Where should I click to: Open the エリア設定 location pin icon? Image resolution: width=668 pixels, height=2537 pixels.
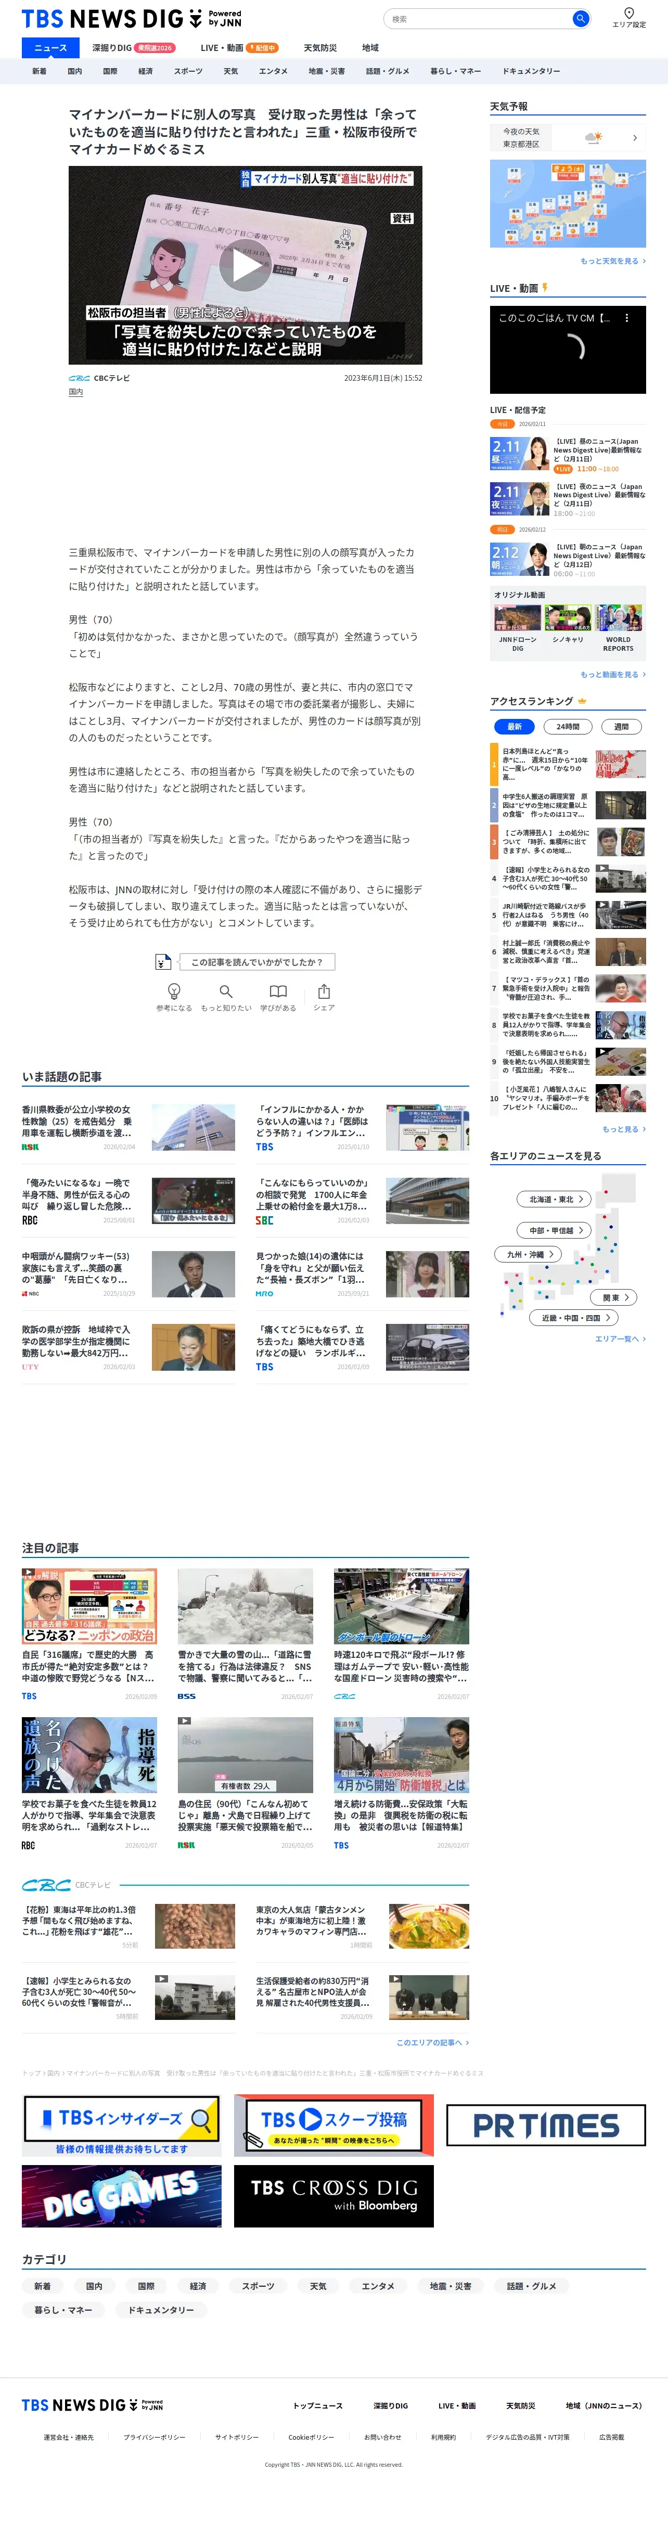(628, 13)
